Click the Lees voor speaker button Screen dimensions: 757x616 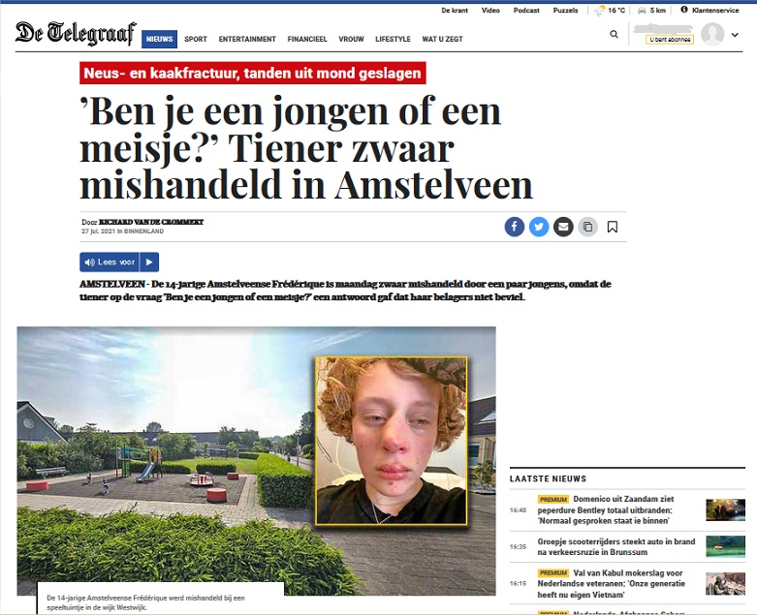[x=110, y=262]
